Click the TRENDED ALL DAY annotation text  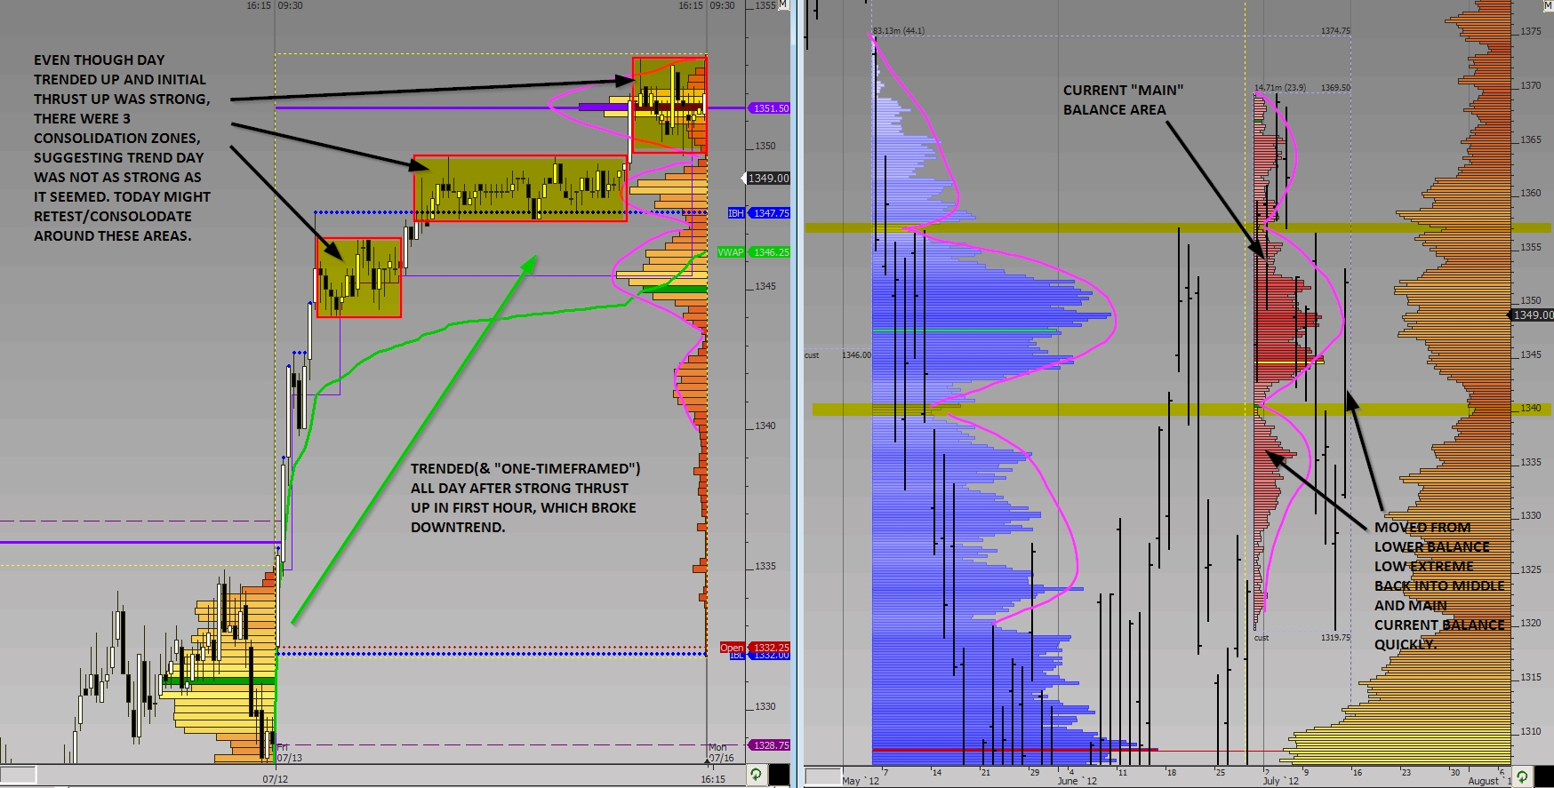pos(525,497)
